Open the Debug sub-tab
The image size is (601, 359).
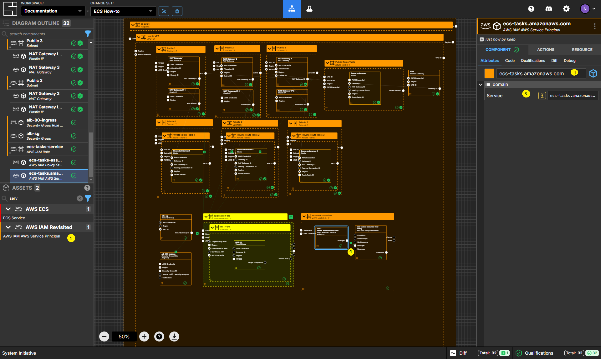point(569,61)
